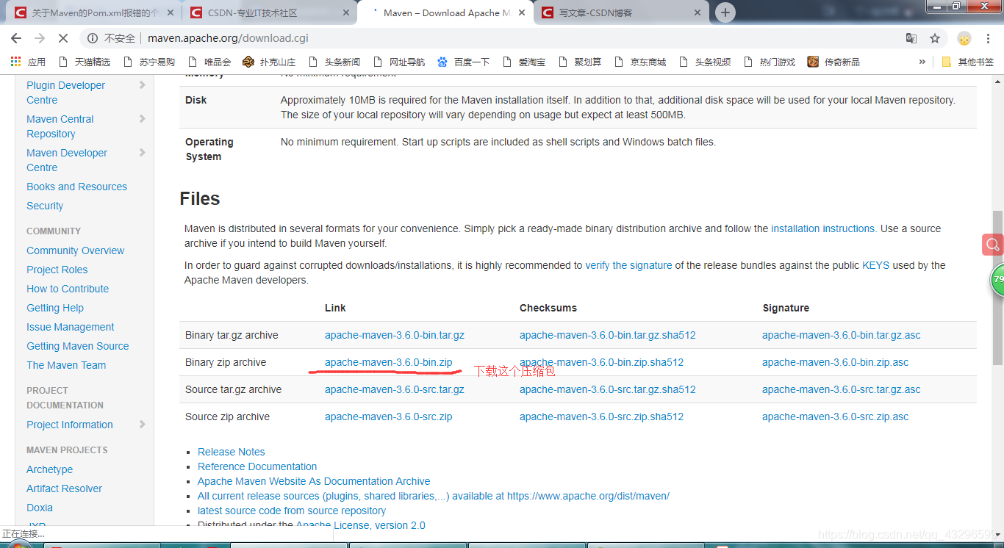Click the red search floating button
1004x548 pixels.
(993, 245)
